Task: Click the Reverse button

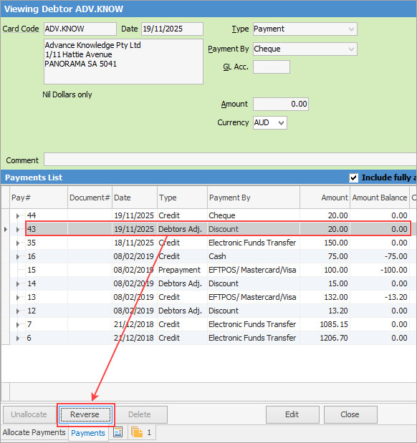Action: click(85, 414)
